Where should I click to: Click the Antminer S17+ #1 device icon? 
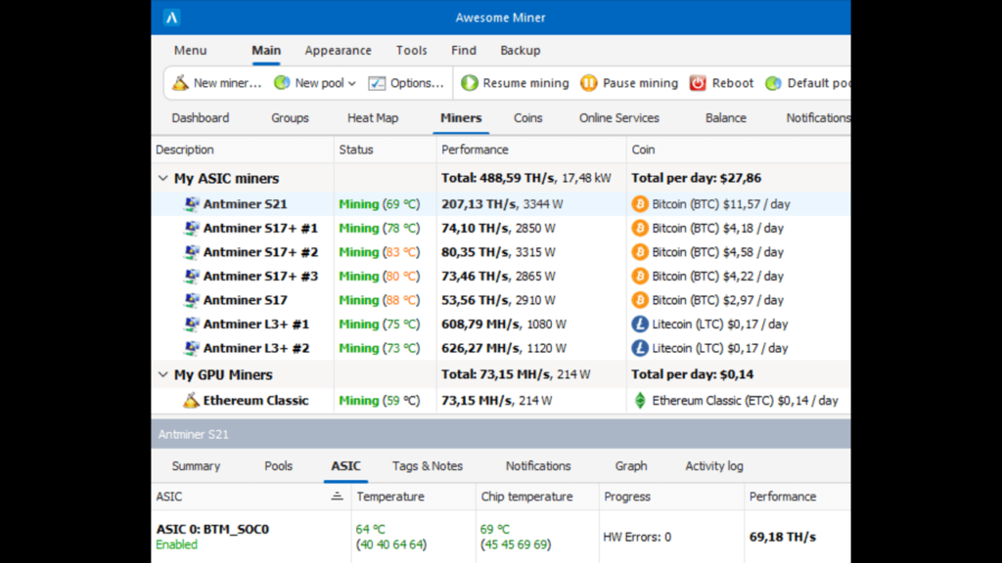[x=191, y=228]
